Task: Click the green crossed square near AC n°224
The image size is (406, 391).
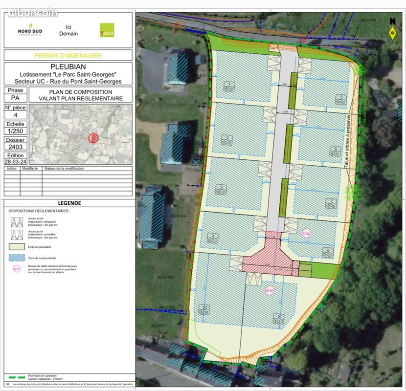Action: click(322, 308)
